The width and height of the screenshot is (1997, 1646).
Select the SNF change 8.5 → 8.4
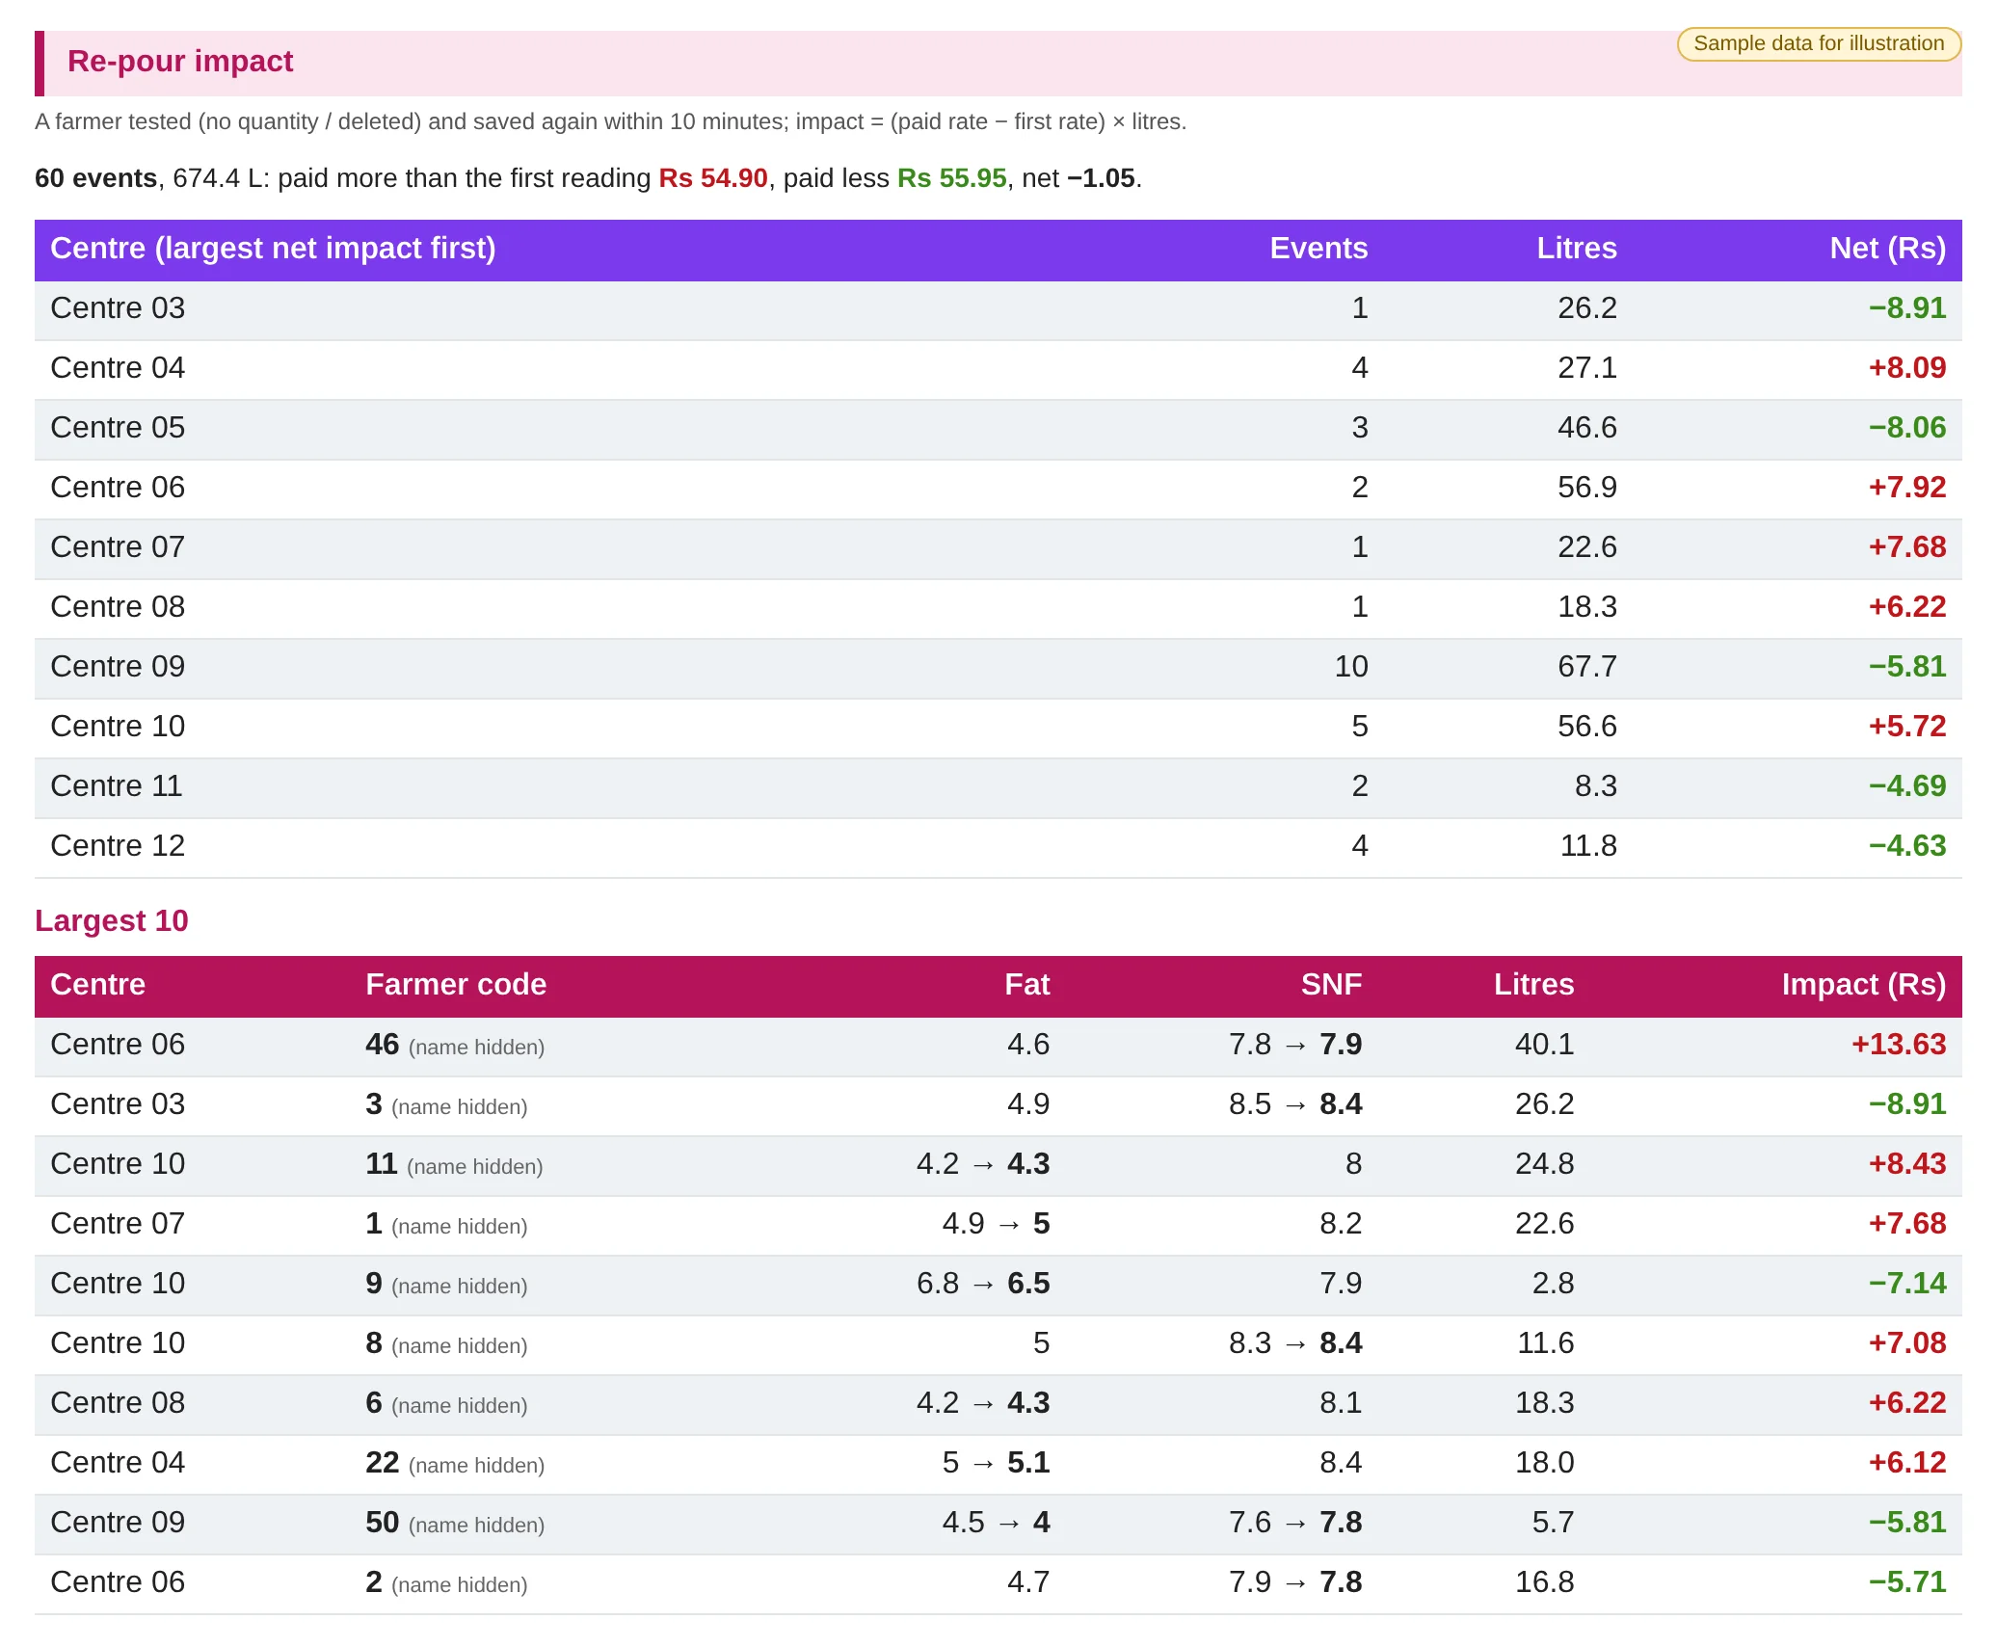tap(1295, 1104)
